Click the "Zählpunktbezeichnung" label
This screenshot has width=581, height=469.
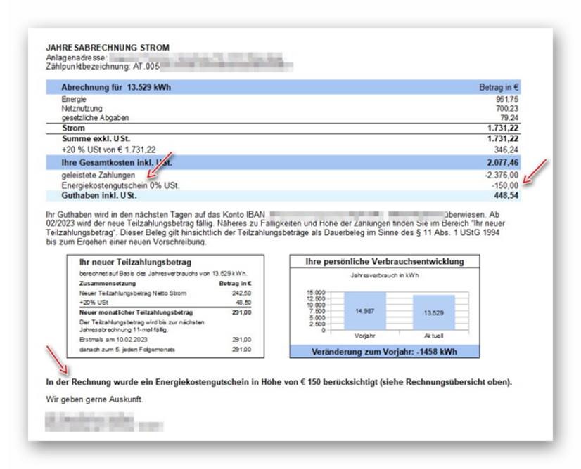[88, 67]
